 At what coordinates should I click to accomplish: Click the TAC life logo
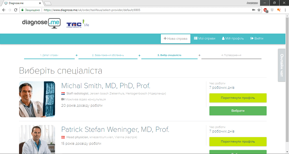(77, 24)
